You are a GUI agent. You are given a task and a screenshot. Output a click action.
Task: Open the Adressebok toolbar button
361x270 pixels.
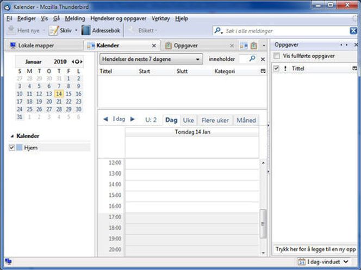[101, 30]
